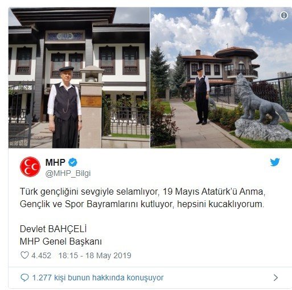Click the tweet text about 19 Mayıs
Image resolution: width=292 pixels, height=290 pixels.
(142, 198)
